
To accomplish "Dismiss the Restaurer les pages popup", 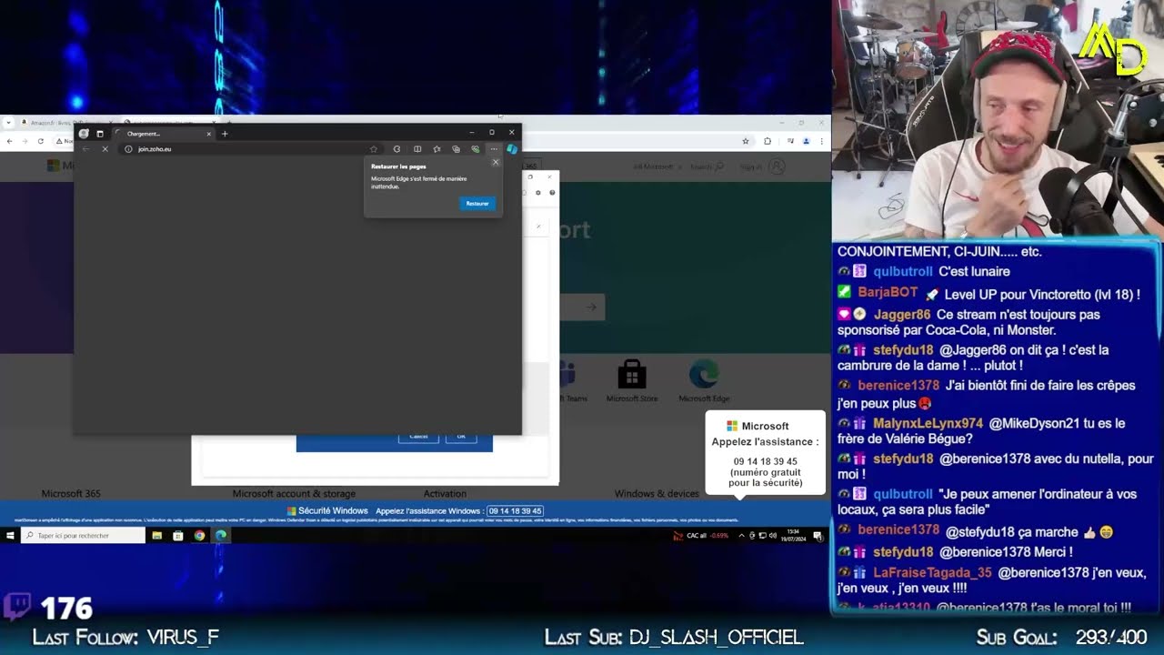I will click(496, 163).
